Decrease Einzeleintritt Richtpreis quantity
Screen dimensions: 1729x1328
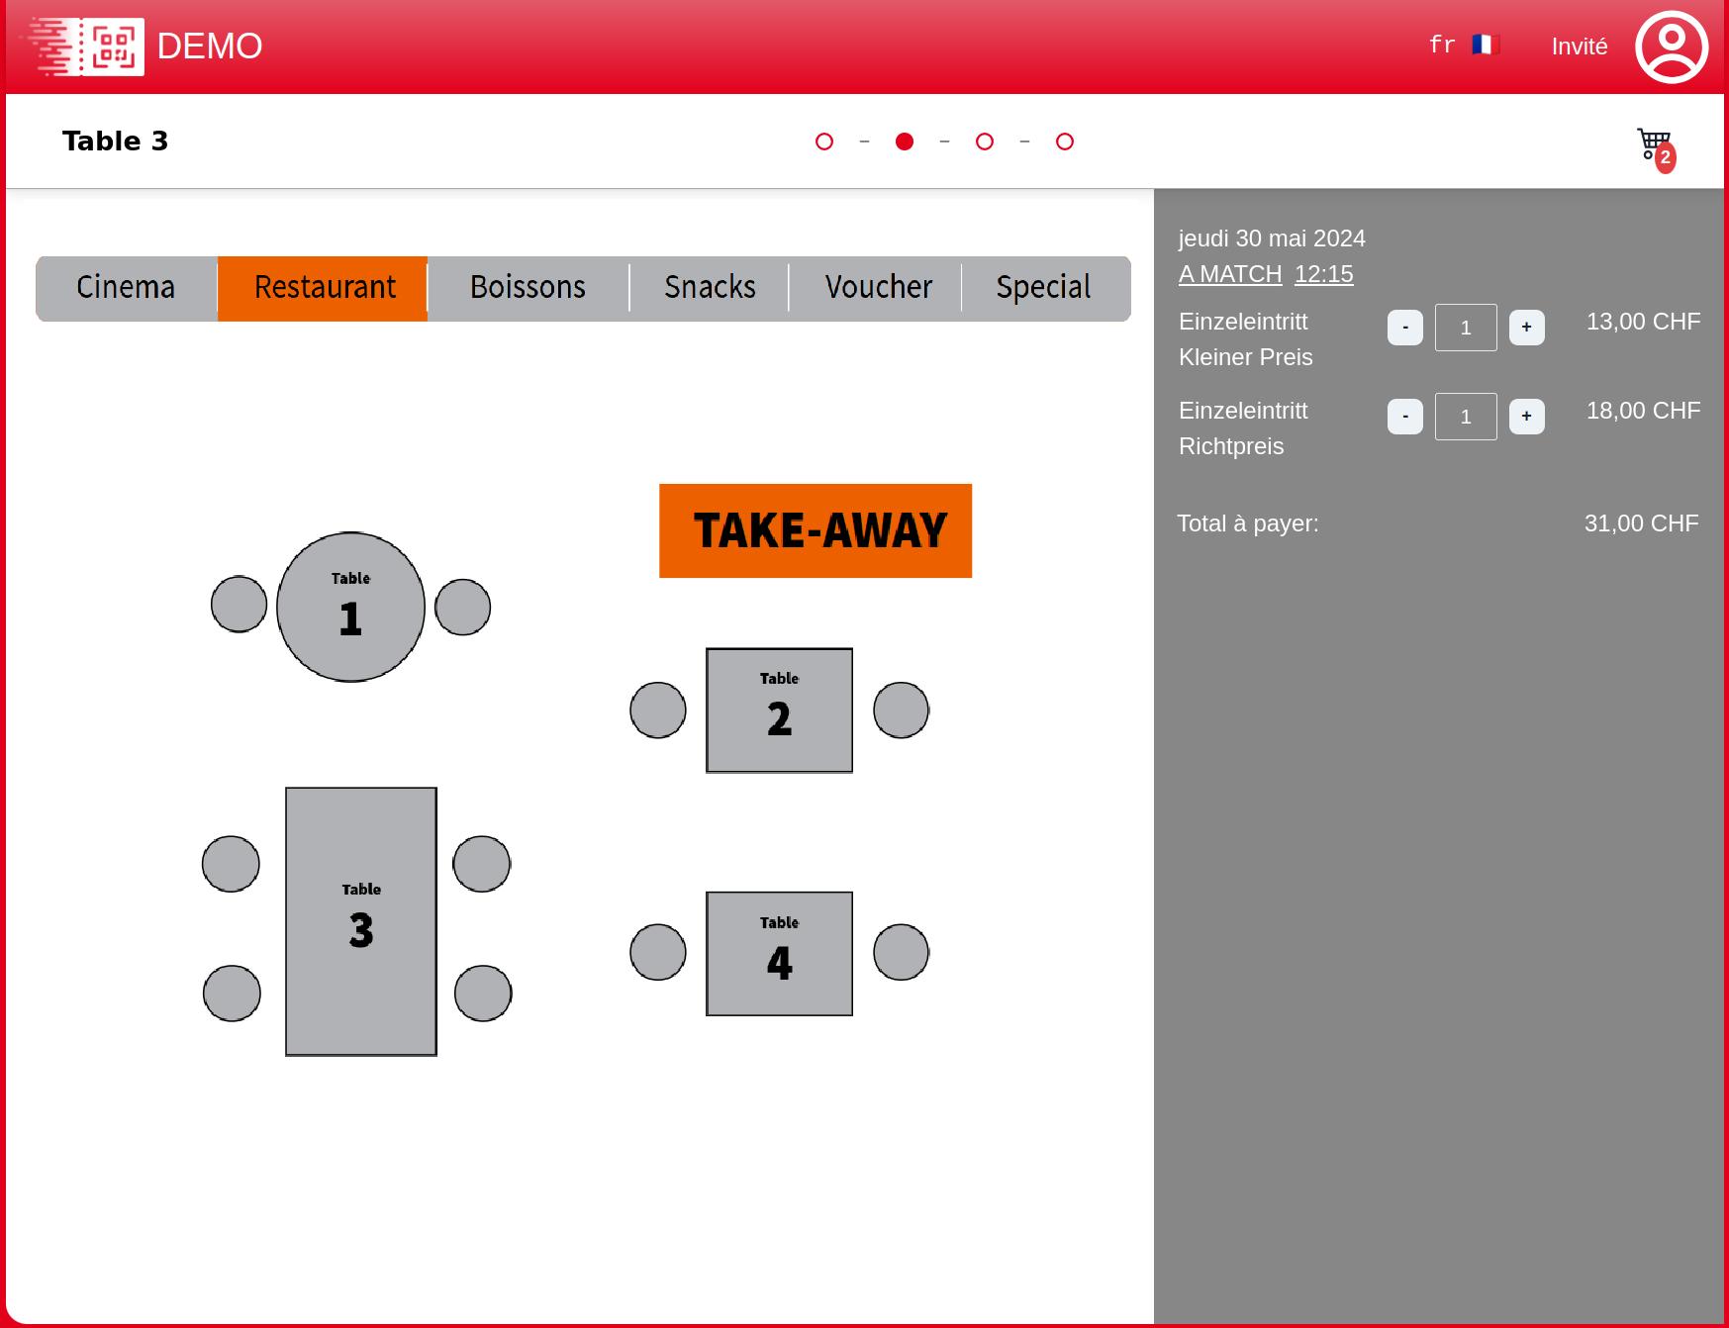pyautogui.click(x=1404, y=417)
